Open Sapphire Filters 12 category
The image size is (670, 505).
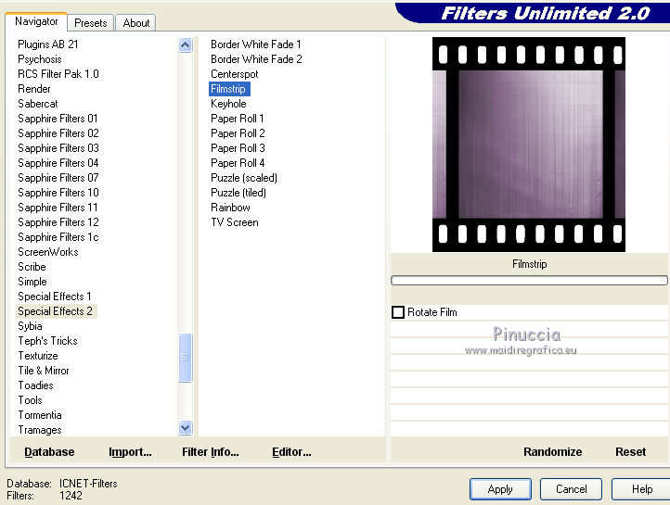(x=58, y=222)
